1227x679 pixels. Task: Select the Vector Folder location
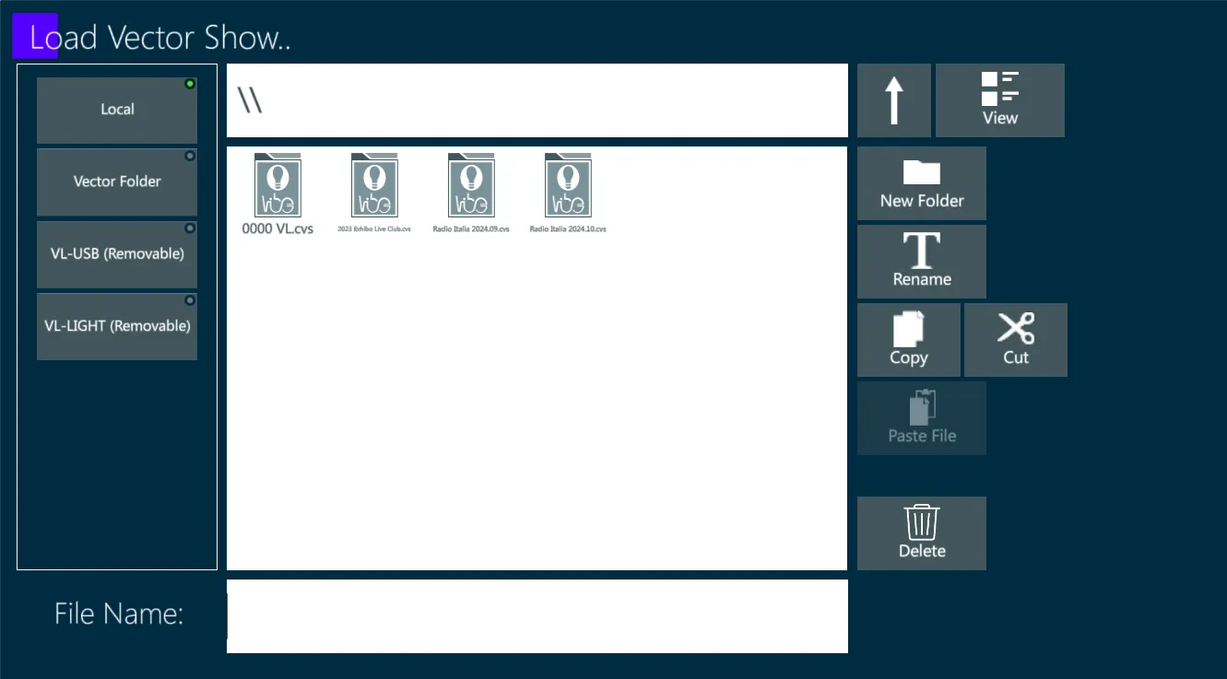pos(117,182)
